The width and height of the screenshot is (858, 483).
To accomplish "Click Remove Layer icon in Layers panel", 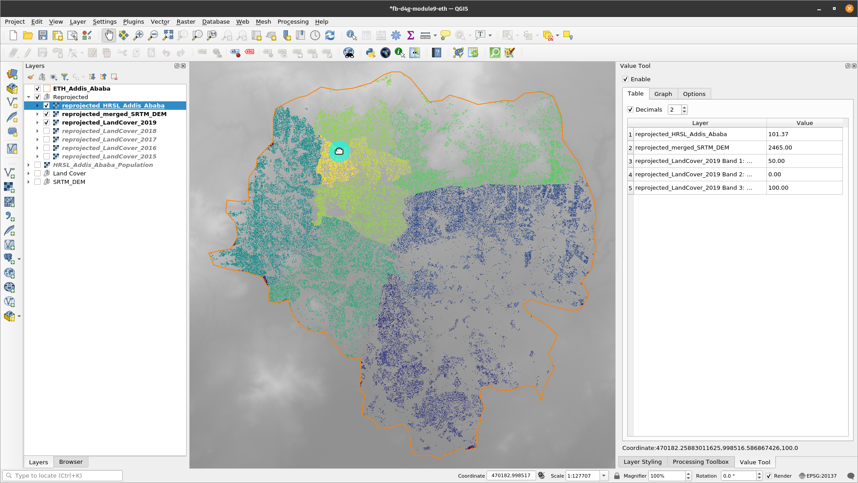I will (x=114, y=77).
